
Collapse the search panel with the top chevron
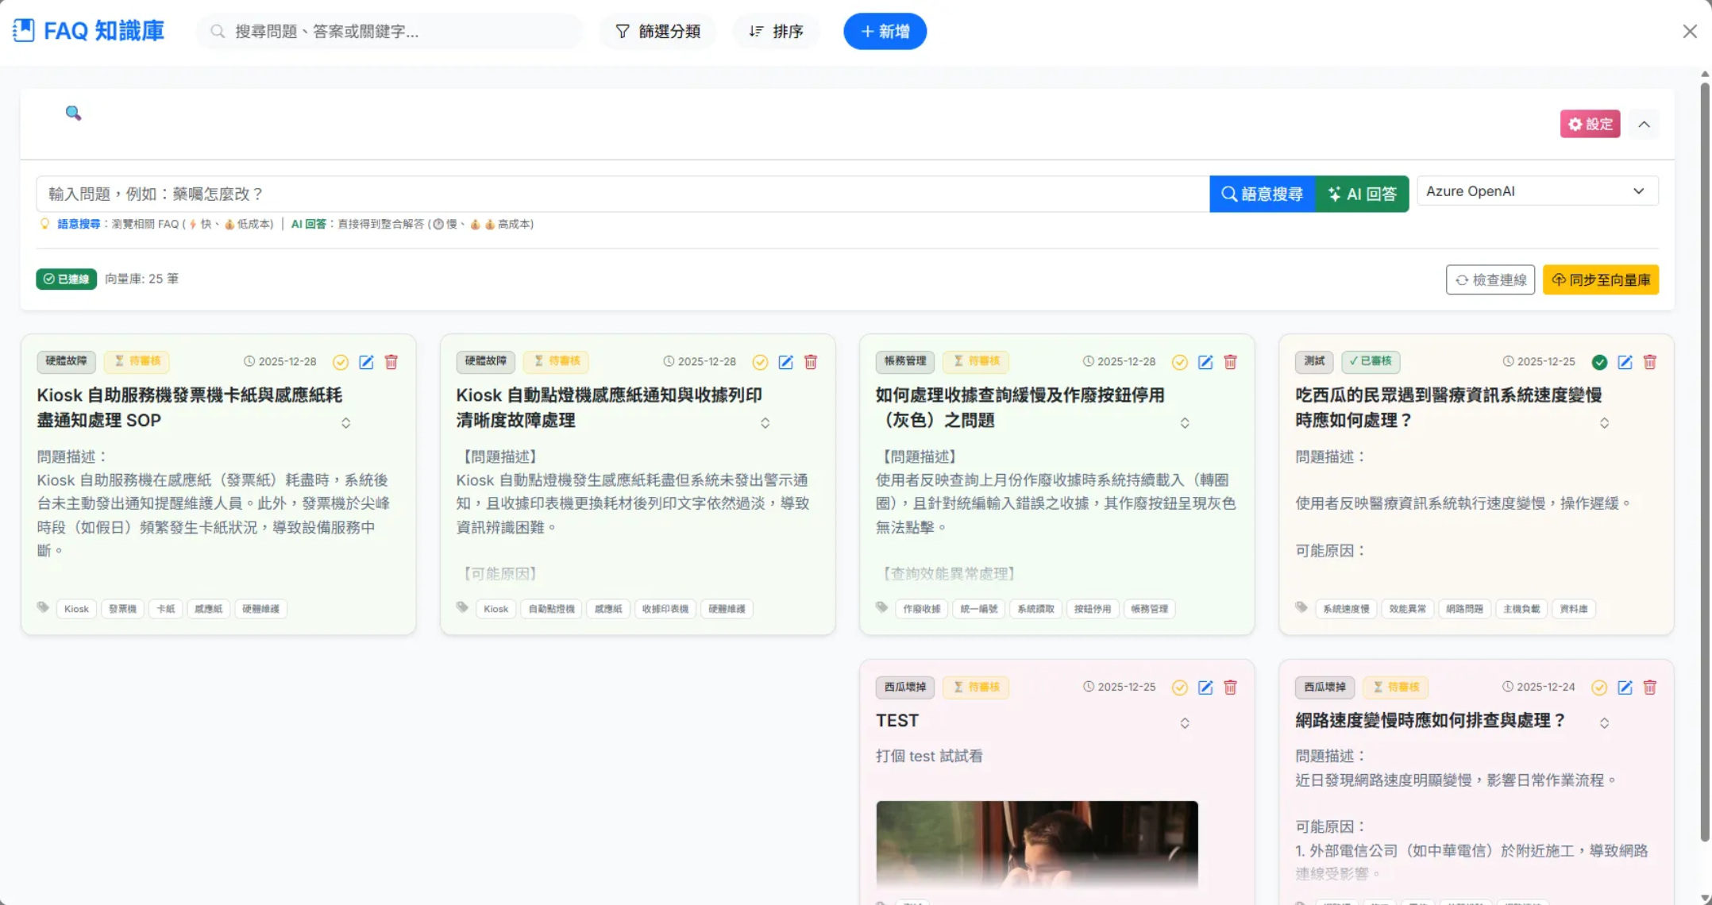click(x=1644, y=124)
